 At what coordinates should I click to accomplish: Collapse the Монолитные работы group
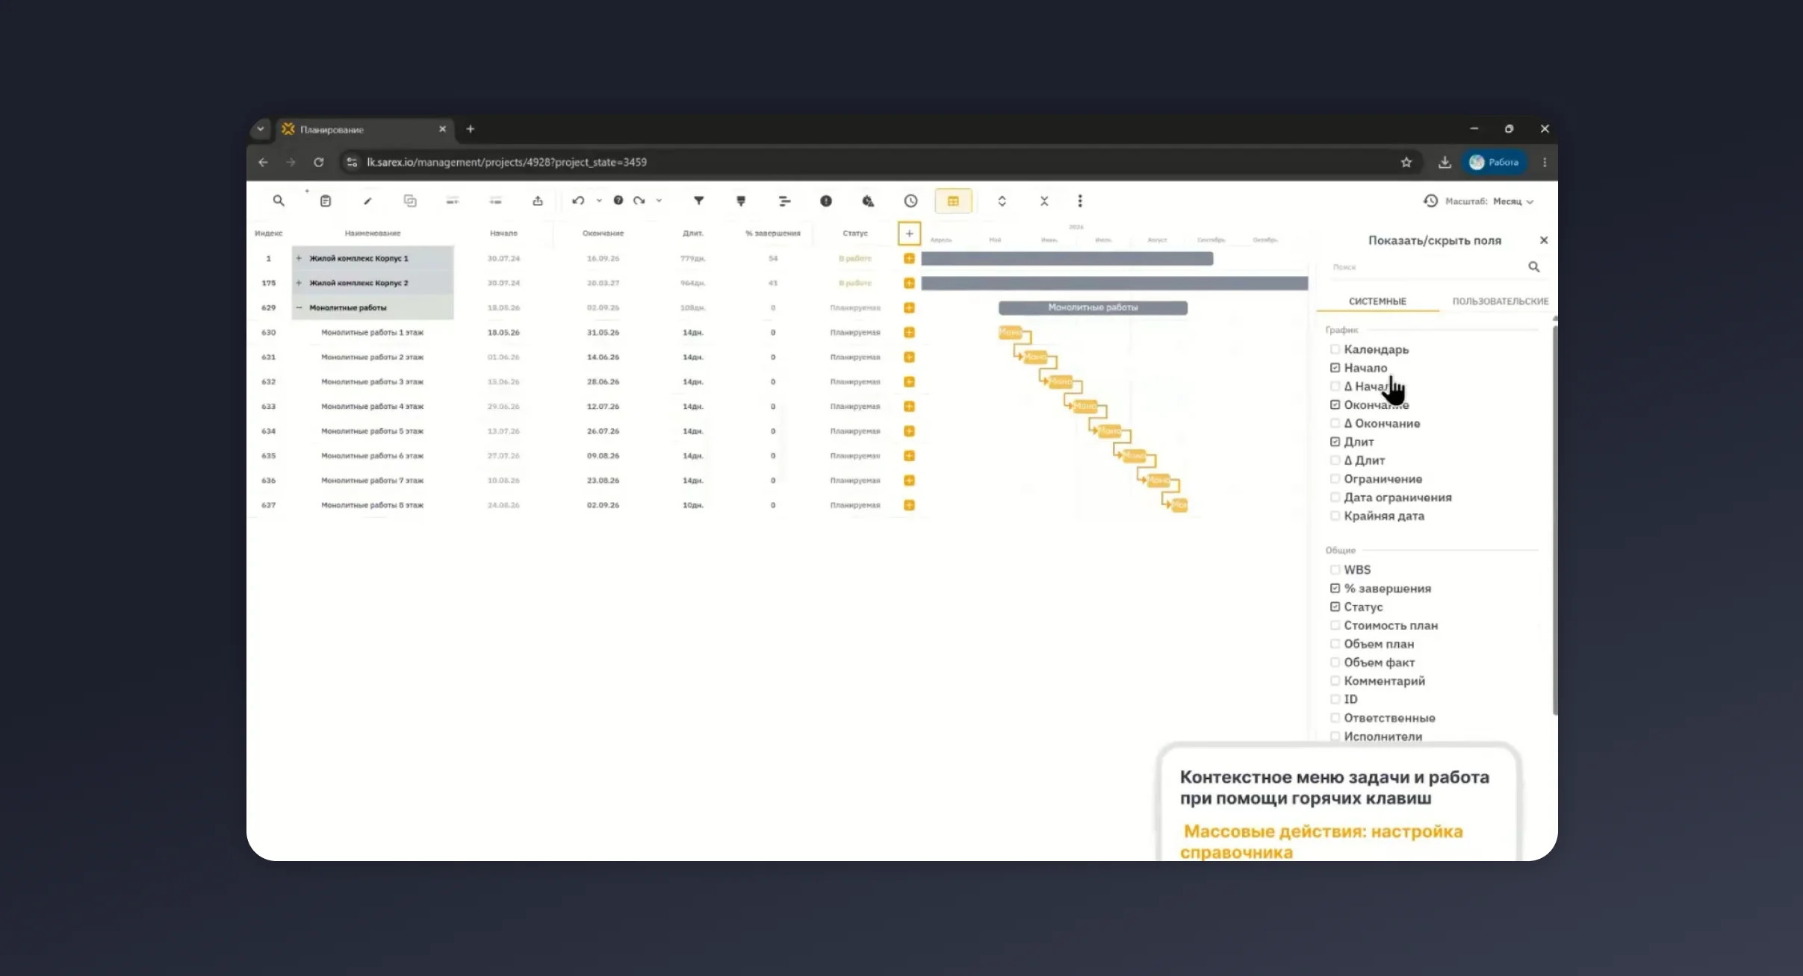(x=299, y=307)
